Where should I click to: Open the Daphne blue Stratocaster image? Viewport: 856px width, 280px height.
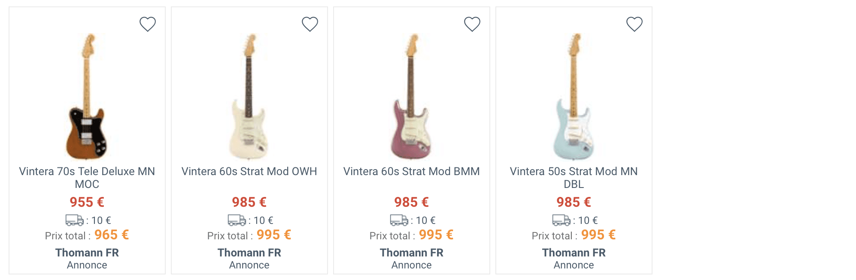[x=574, y=96]
